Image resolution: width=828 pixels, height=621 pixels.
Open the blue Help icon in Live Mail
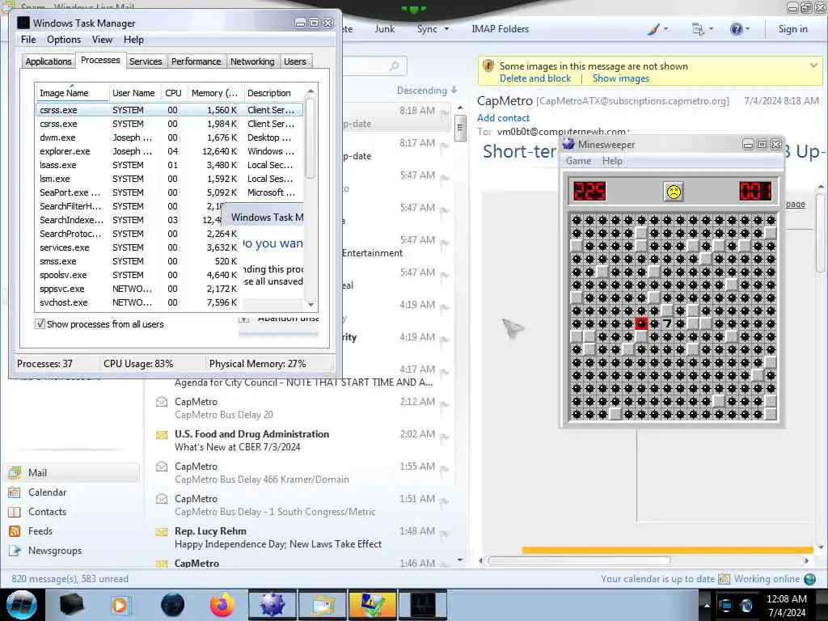coord(736,29)
